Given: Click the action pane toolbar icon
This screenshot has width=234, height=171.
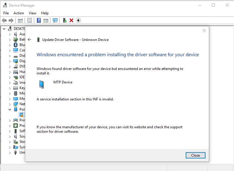Looking at the screenshot, I should 46,21.
